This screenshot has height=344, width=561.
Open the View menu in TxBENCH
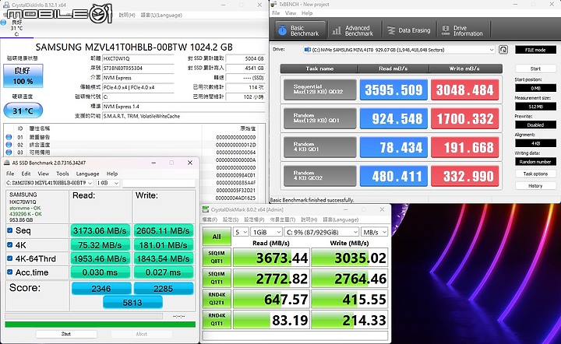point(291,13)
